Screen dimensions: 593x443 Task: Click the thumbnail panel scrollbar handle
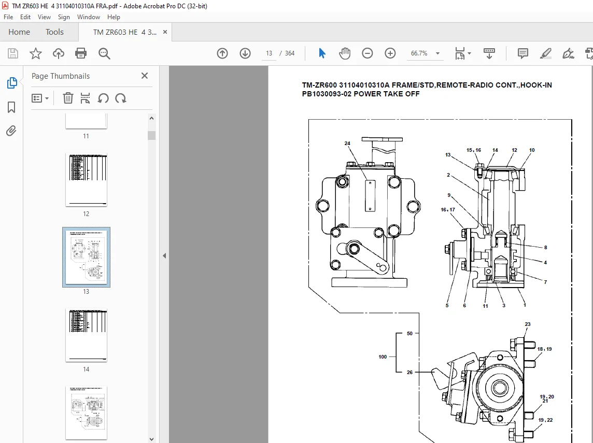(152, 135)
